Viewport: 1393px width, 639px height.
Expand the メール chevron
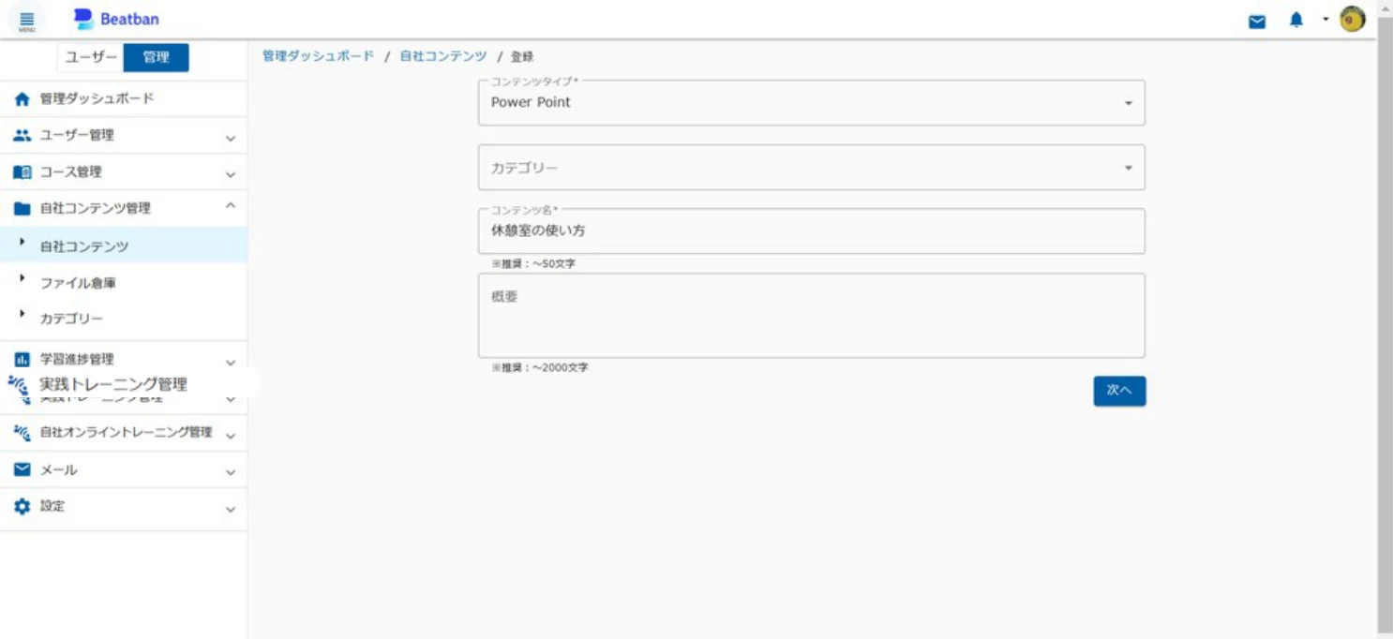(231, 473)
